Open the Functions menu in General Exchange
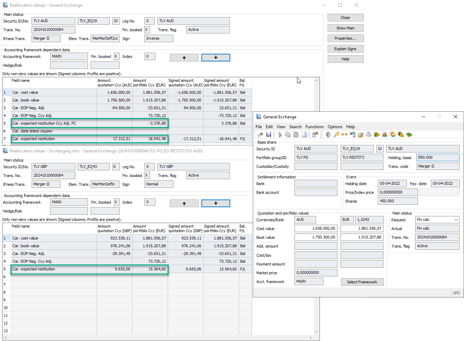 point(315,127)
